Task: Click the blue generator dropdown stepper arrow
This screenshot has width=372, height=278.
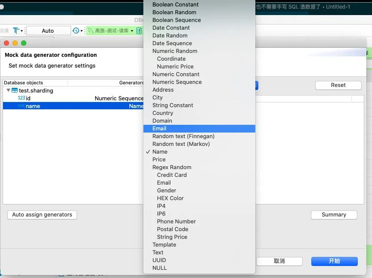Action: pos(256,85)
